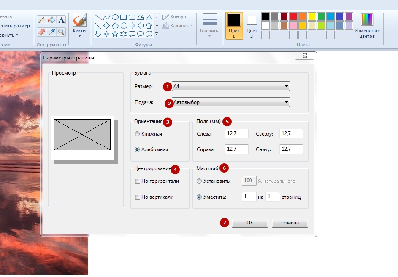Select the Книжная orientation radio button
This screenshot has height=277, width=398.
click(137, 134)
